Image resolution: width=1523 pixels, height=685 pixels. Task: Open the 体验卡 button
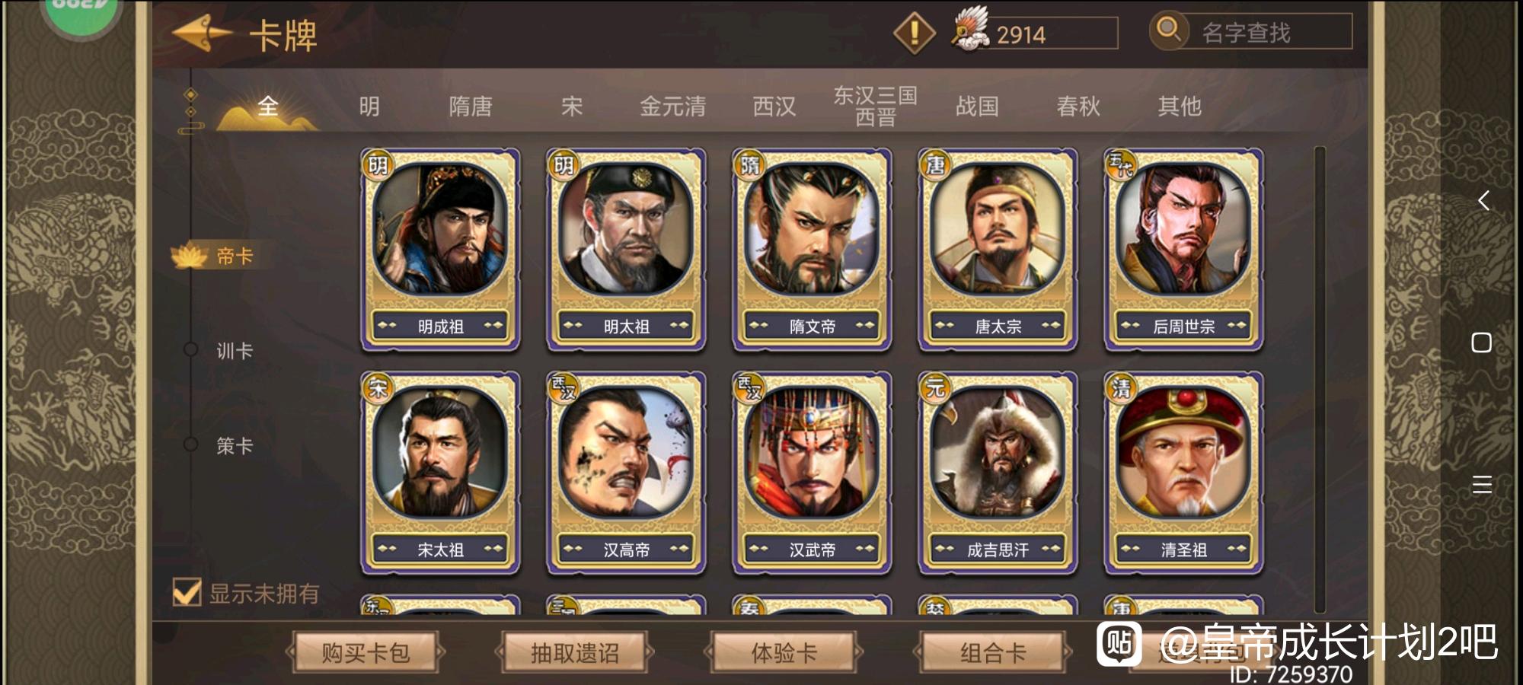click(x=784, y=652)
